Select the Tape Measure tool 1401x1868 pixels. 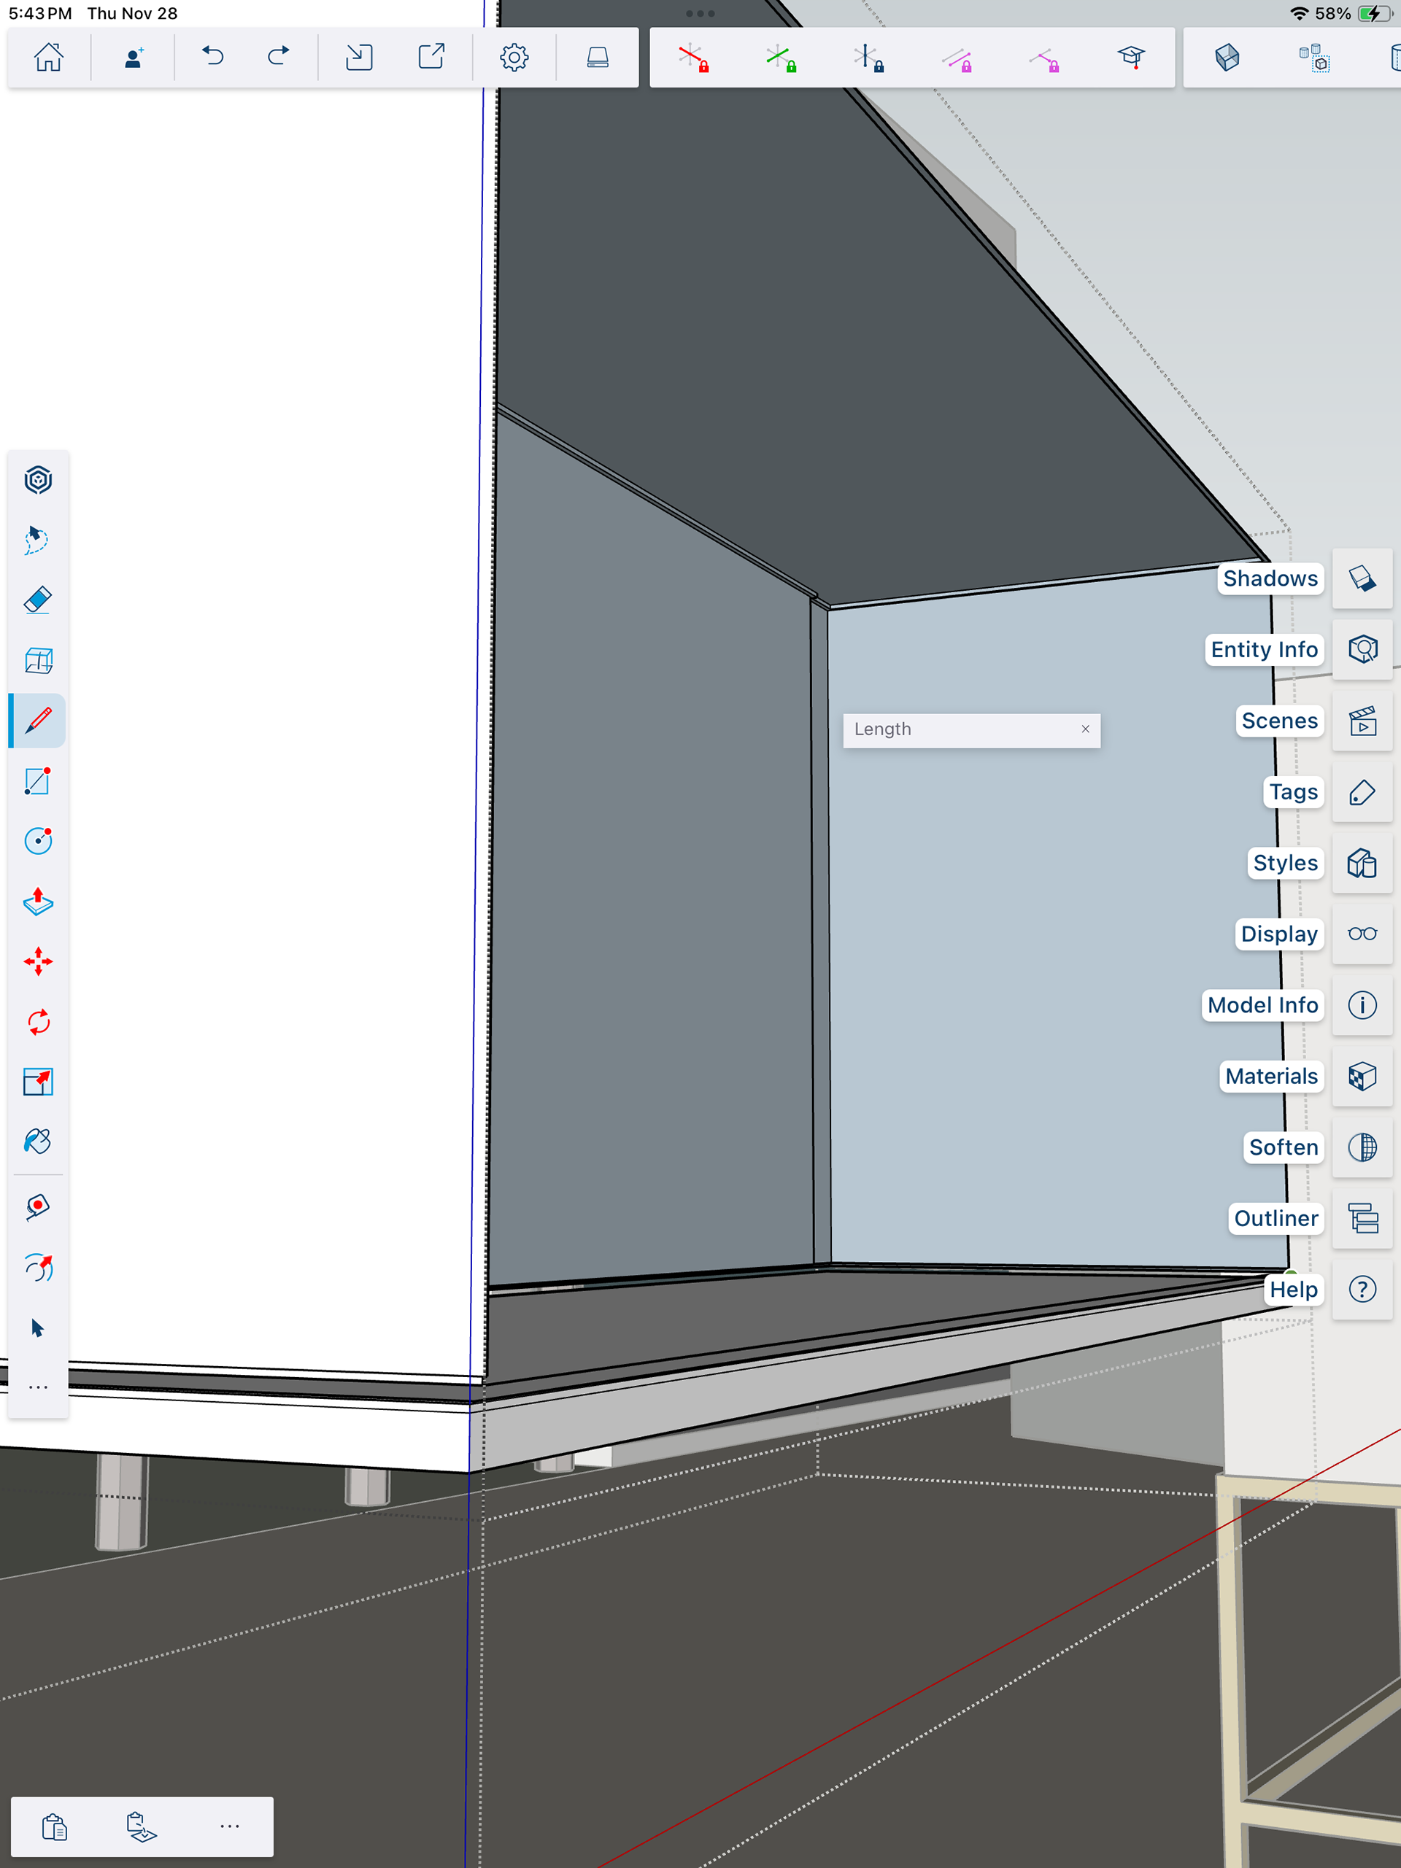pyautogui.click(x=38, y=1206)
